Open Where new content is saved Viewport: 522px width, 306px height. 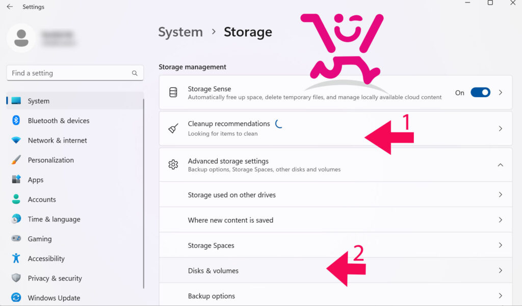pyautogui.click(x=335, y=220)
